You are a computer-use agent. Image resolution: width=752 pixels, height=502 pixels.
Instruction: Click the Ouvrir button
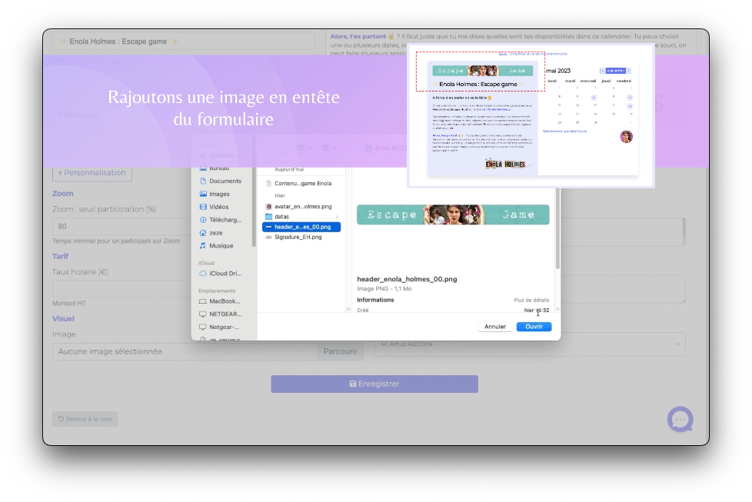pos(534,327)
